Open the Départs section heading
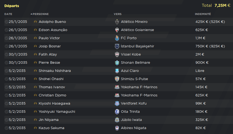The width and height of the screenshot is (233, 134). [12, 6]
